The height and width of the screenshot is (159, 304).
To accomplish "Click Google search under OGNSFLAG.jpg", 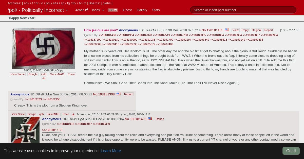I will (33, 74).
